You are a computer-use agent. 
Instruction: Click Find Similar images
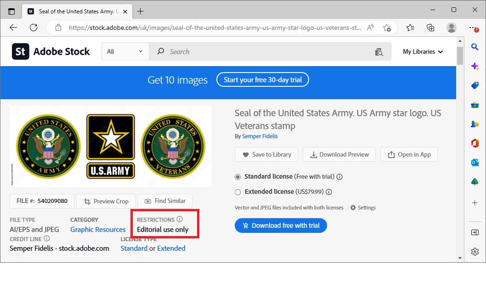(x=165, y=201)
